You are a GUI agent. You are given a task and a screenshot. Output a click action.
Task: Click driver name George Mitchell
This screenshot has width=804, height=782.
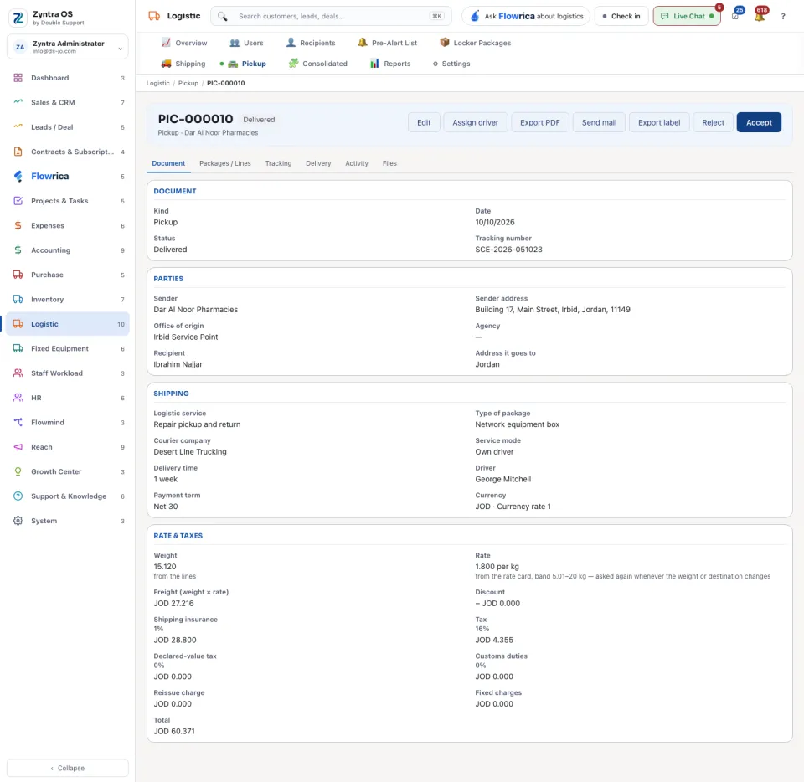tap(503, 479)
